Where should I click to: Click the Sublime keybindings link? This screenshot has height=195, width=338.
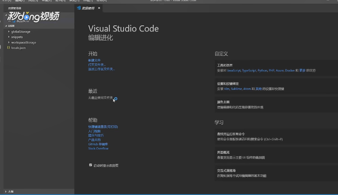(236, 89)
